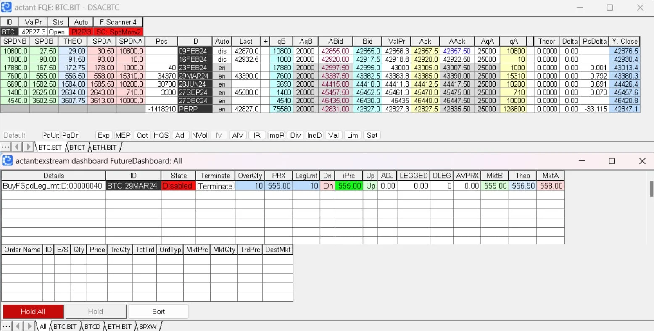
Task: Click the minus column header next to qA
Action: pyautogui.click(x=530, y=41)
